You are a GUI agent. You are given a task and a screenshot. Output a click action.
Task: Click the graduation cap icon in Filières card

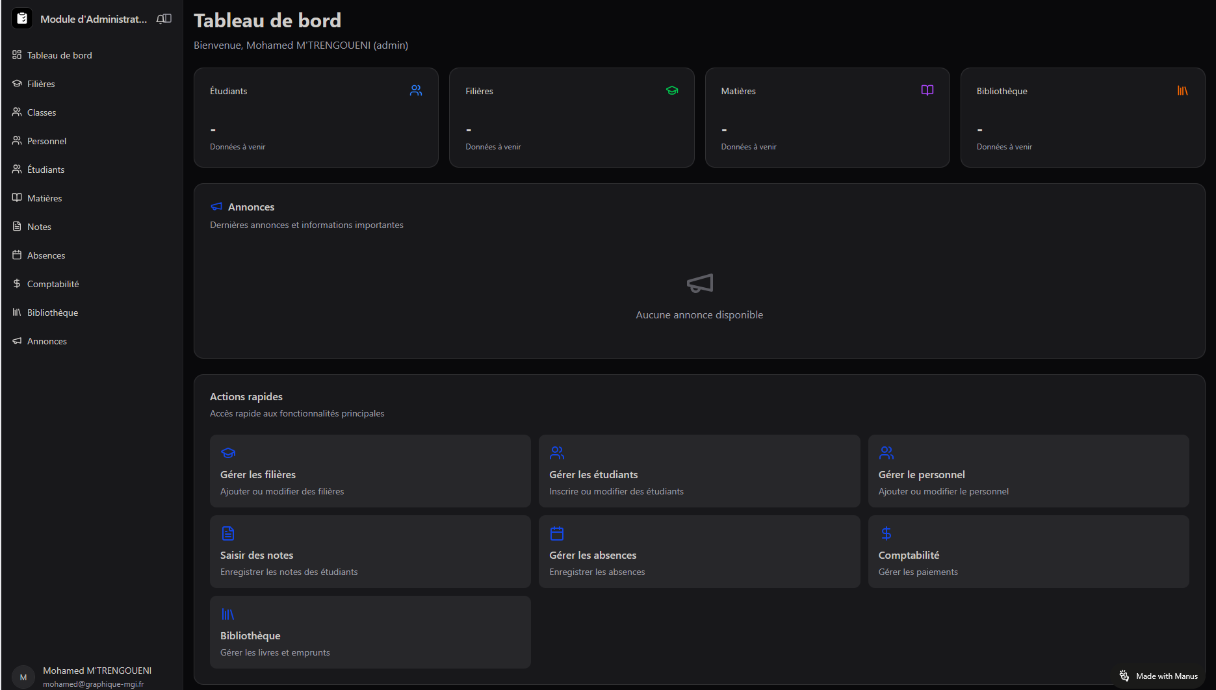click(672, 91)
